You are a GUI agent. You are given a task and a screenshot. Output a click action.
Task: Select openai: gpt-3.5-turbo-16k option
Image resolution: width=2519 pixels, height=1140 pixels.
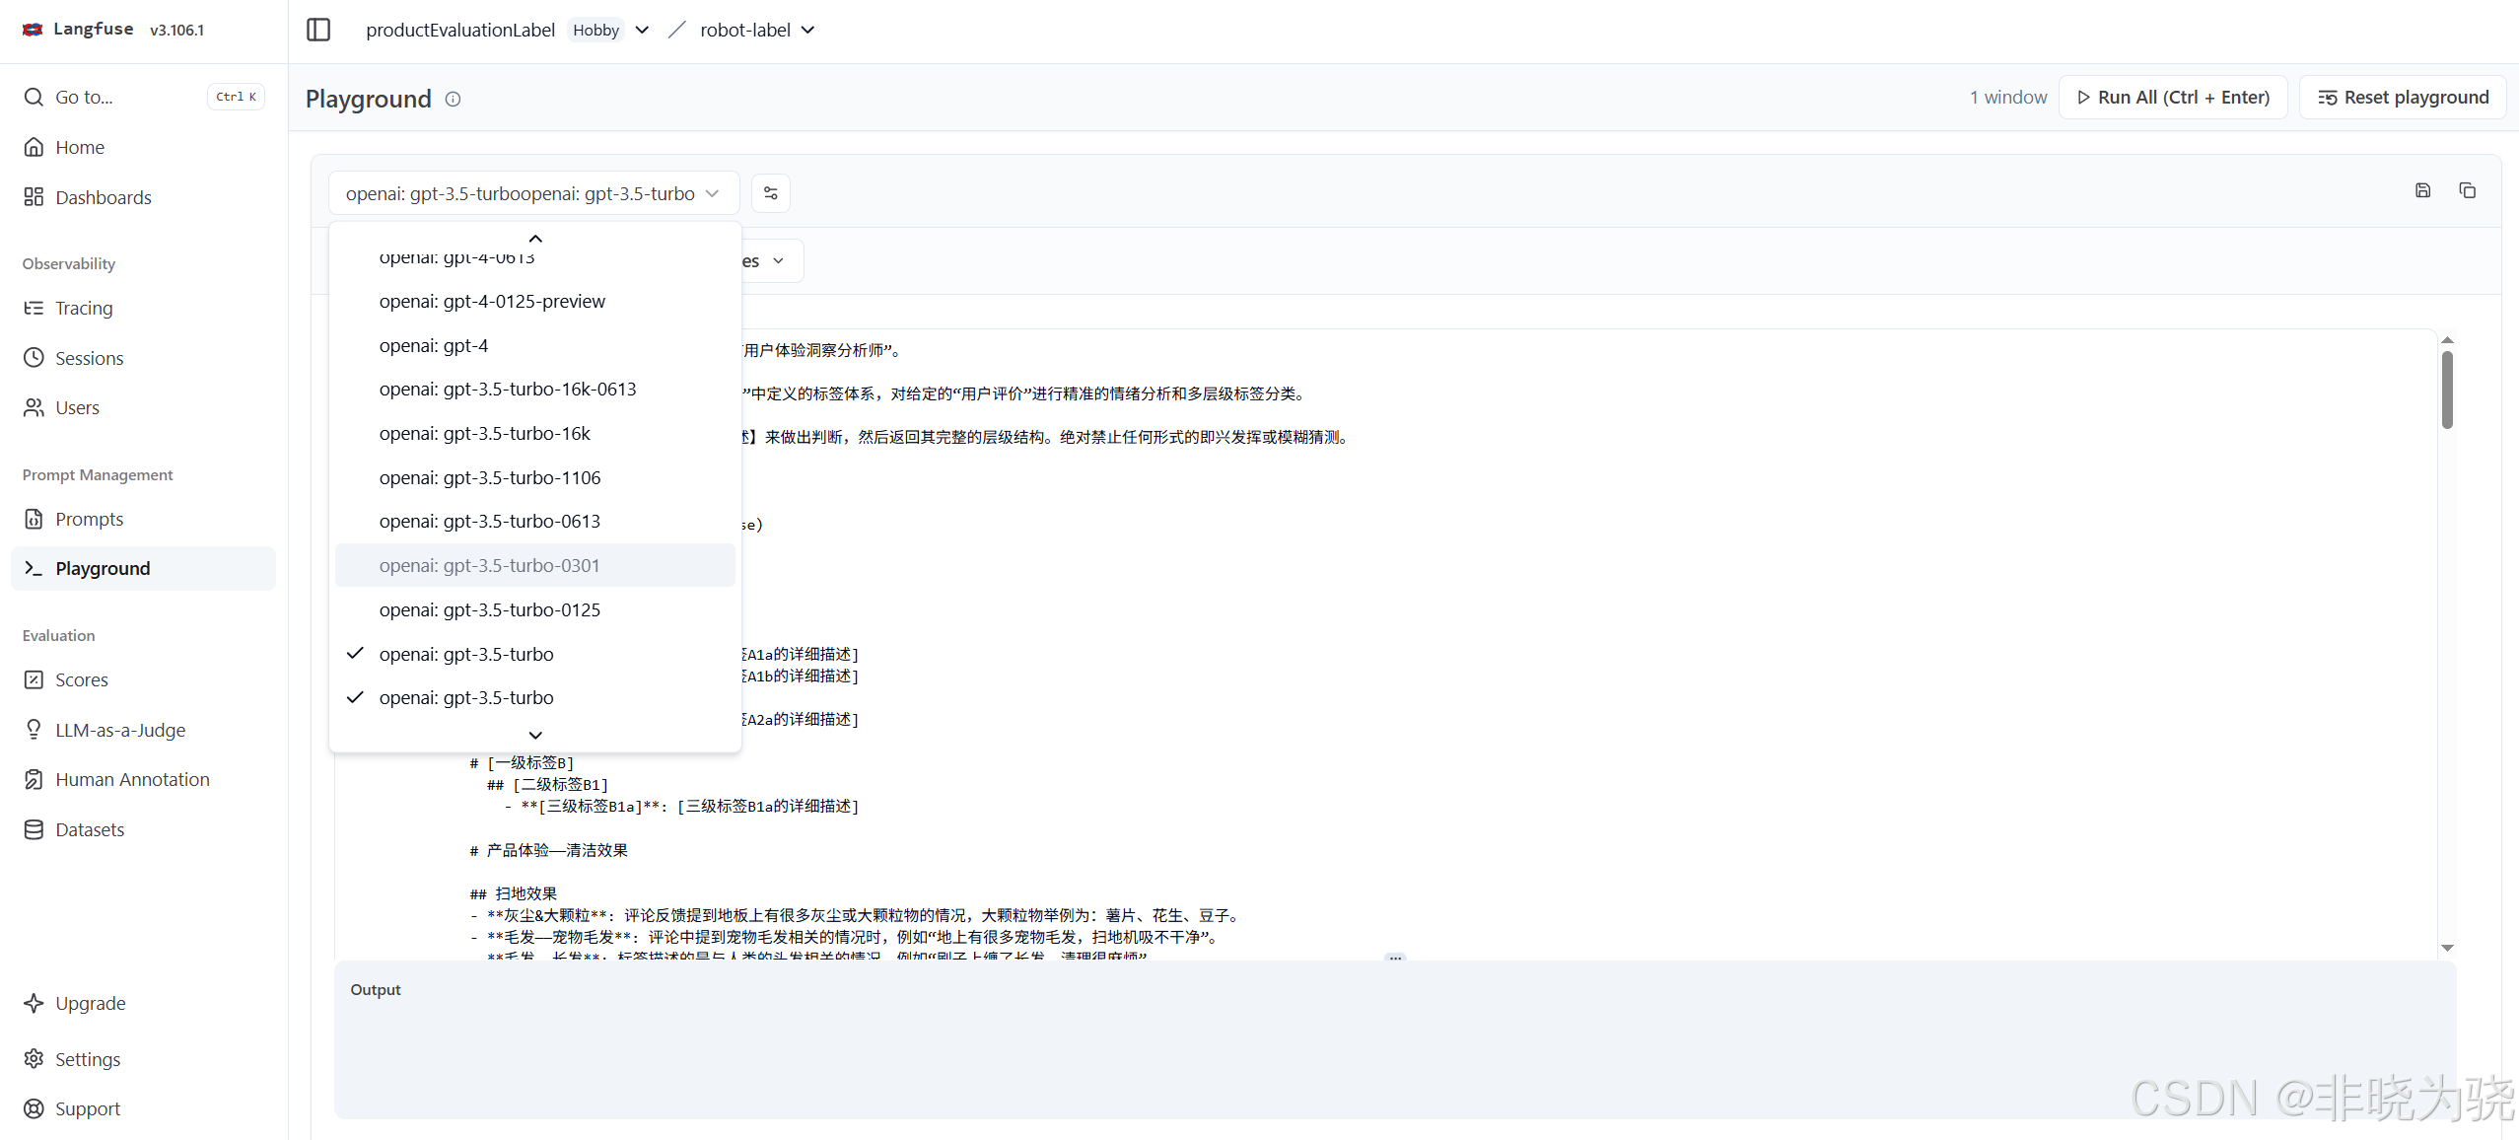[x=535, y=434]
